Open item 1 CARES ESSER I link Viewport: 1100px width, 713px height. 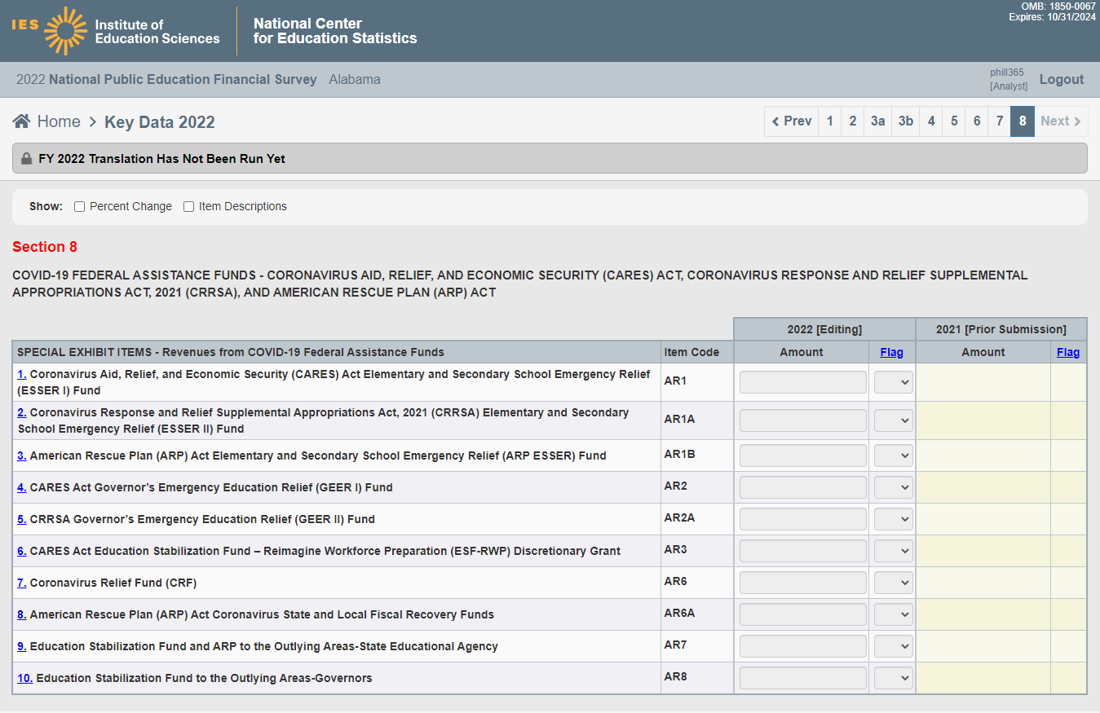pyautogui.click(x=22, y=374)
